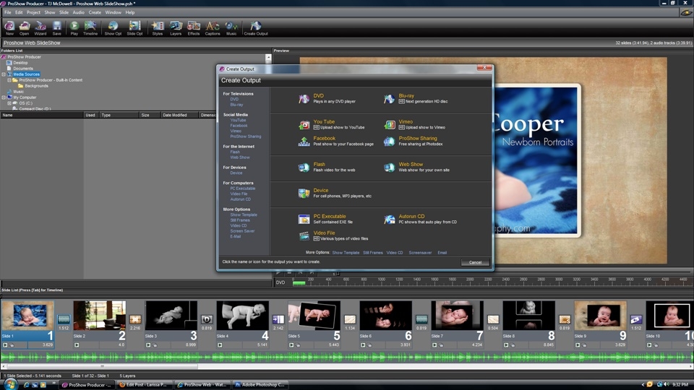
Task: Choose the Web Show output icon
Action: click(389, 167)
